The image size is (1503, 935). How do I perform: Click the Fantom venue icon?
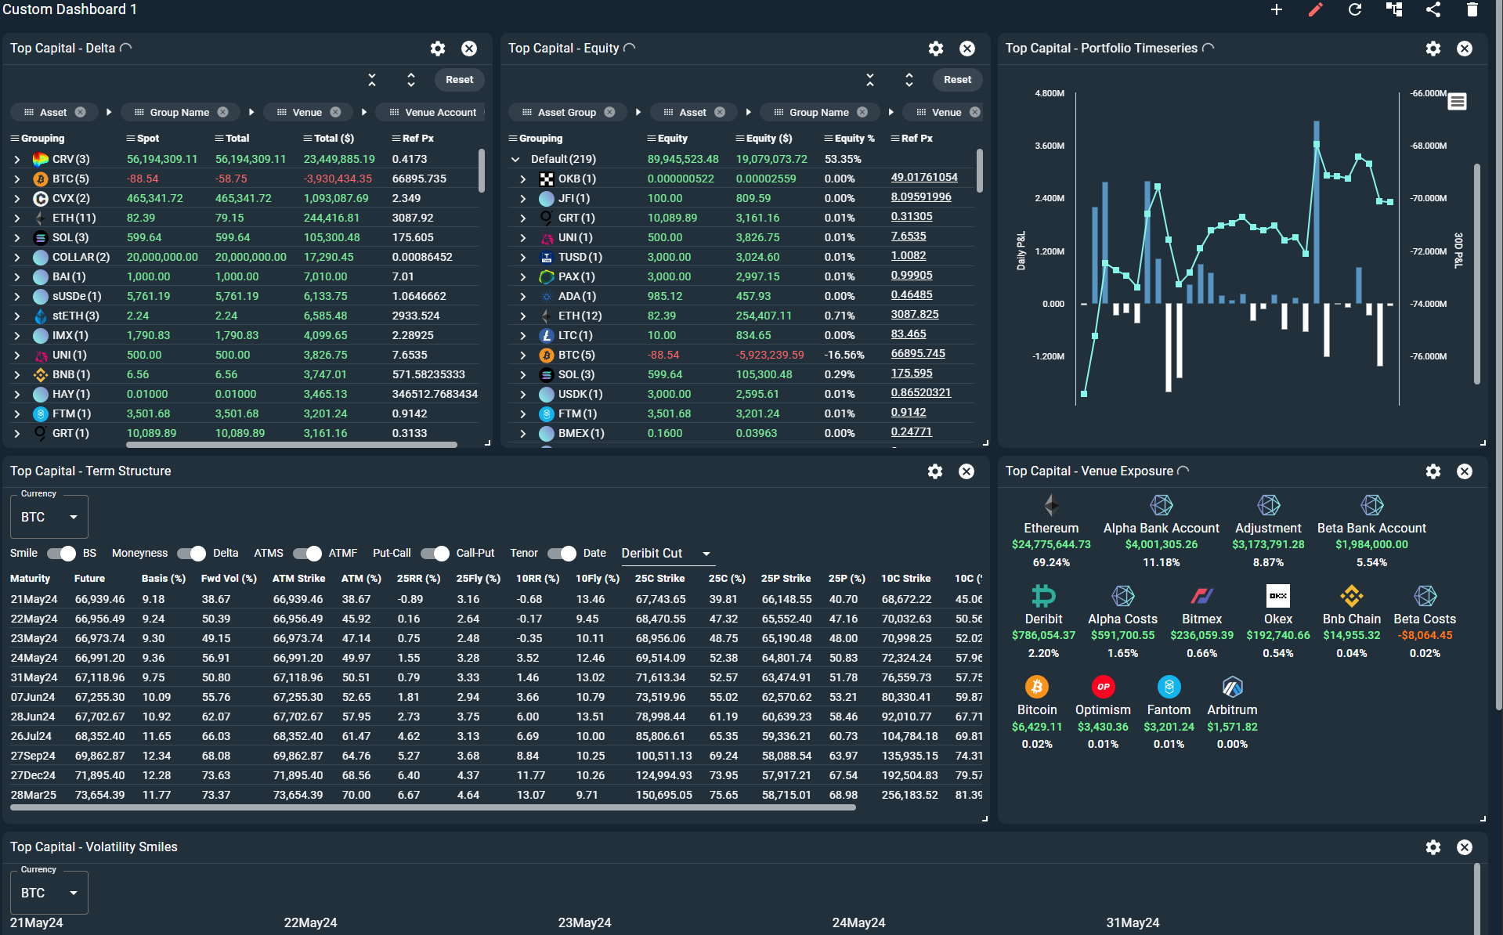(1169, 687)
